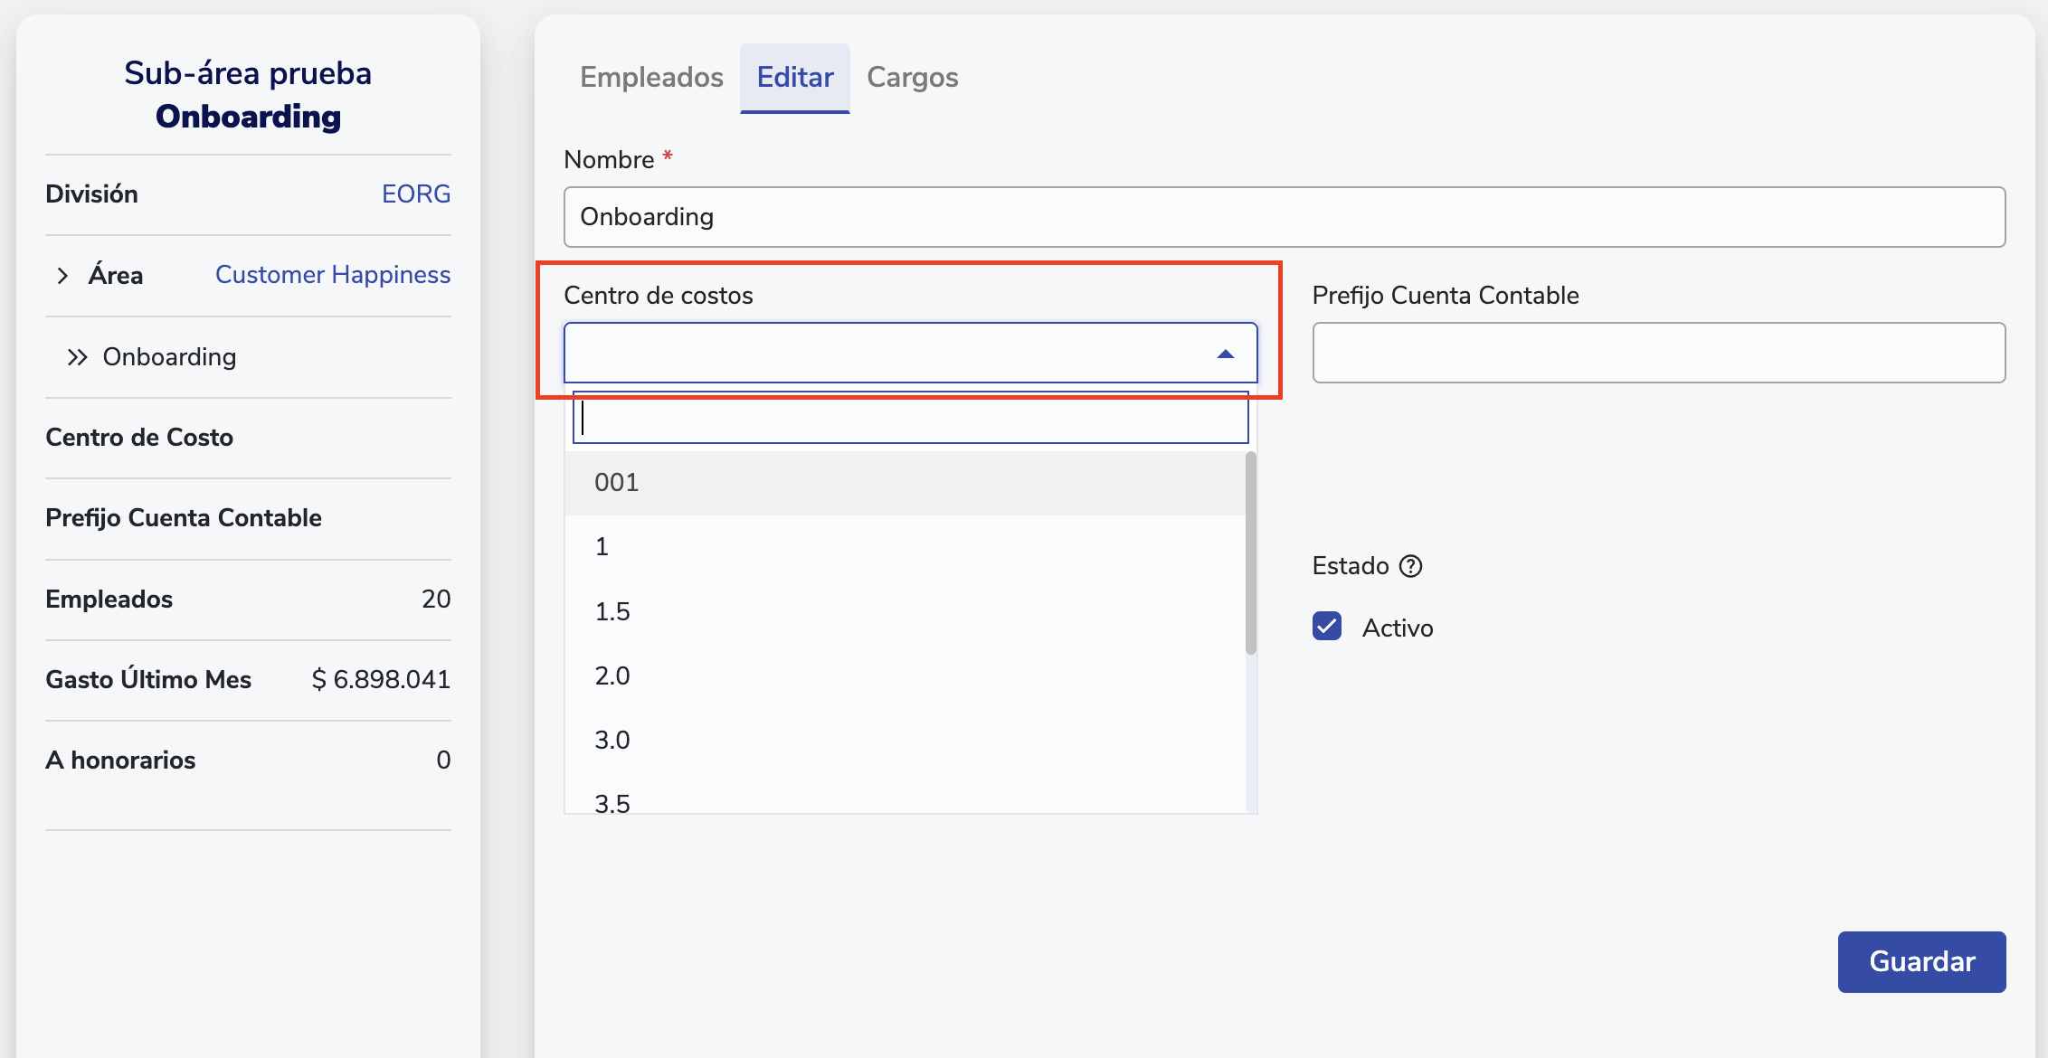
Task: Open the Cargos tab
Action: click(912, 78)
